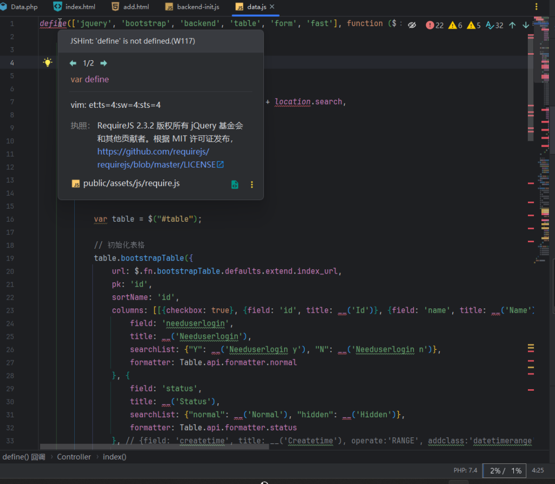Go to next documentation with right arrow
Screen dimensions: 555x484
pos(104,63)
